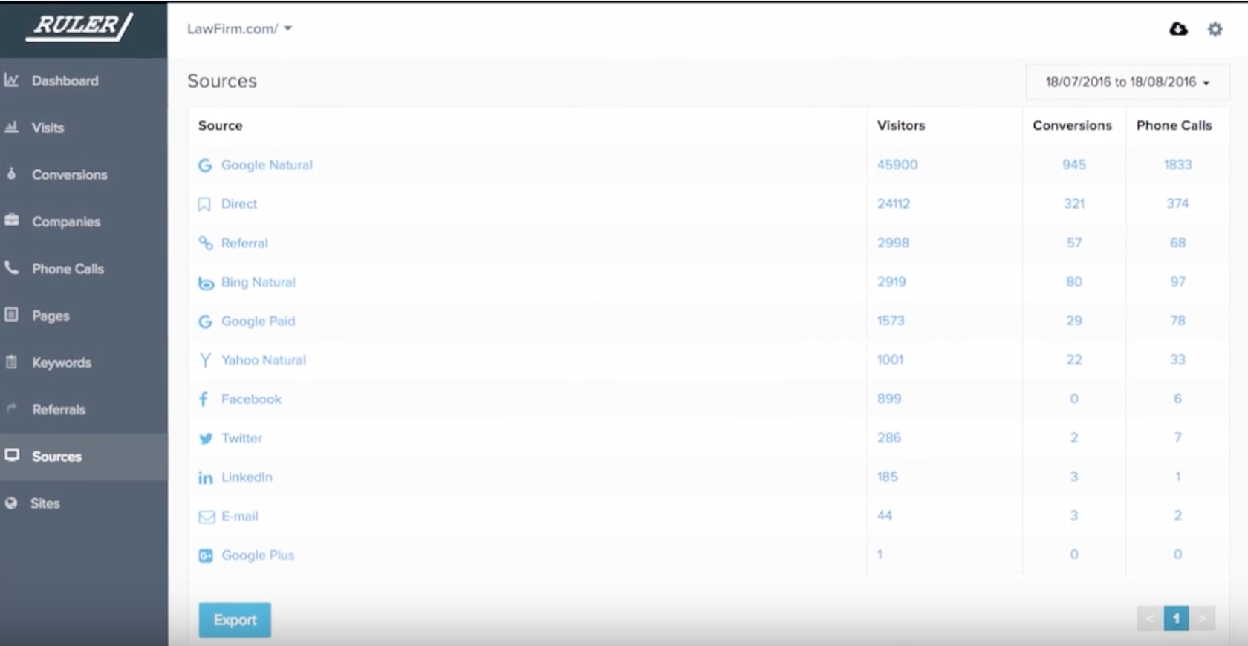Click visitors value 45900

[897, 164]
